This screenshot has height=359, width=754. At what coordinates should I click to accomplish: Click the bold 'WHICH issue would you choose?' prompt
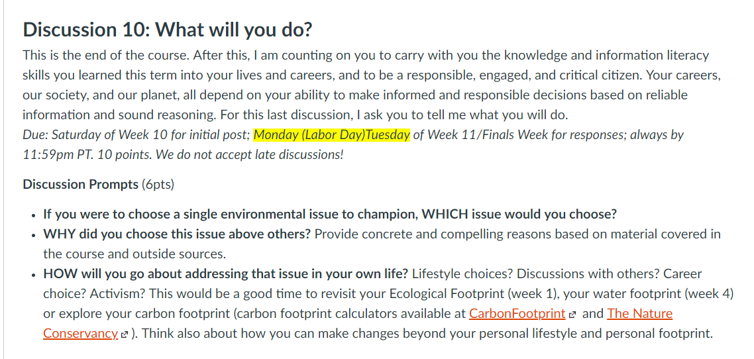point(519,215)
